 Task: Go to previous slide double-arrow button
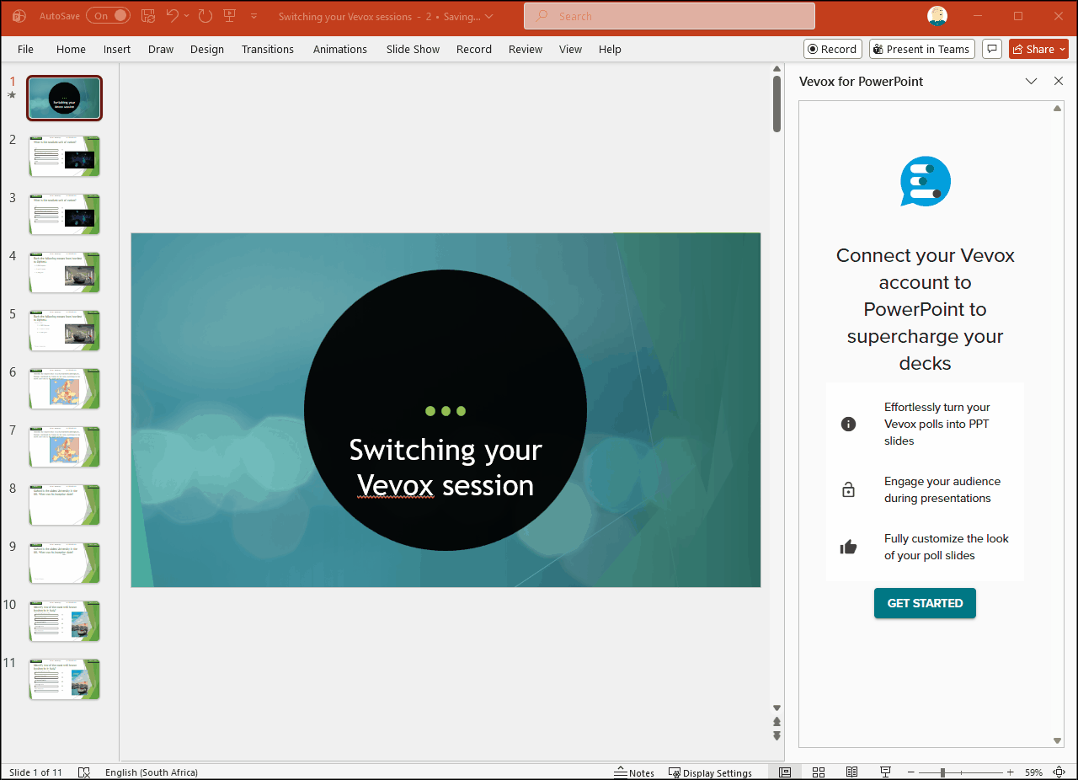(x=776, y=722)
